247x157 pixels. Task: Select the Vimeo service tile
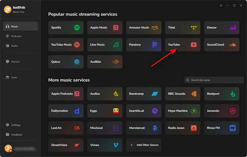(105, 145)
